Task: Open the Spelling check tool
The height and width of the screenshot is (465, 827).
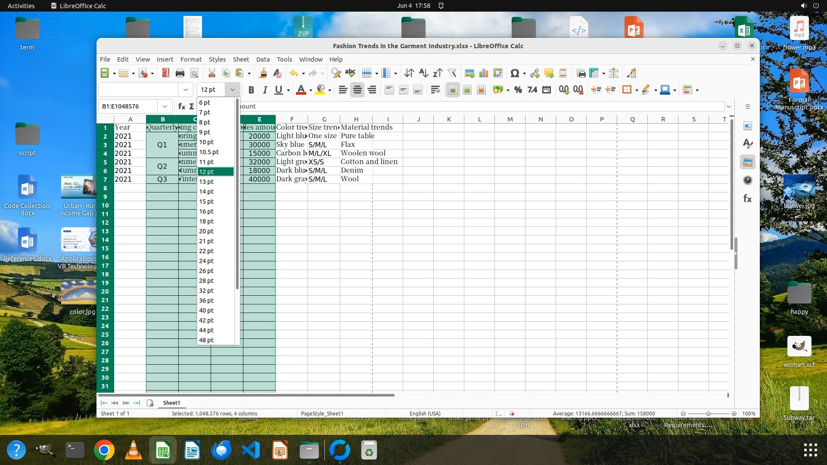Action: tap(350, 73)
